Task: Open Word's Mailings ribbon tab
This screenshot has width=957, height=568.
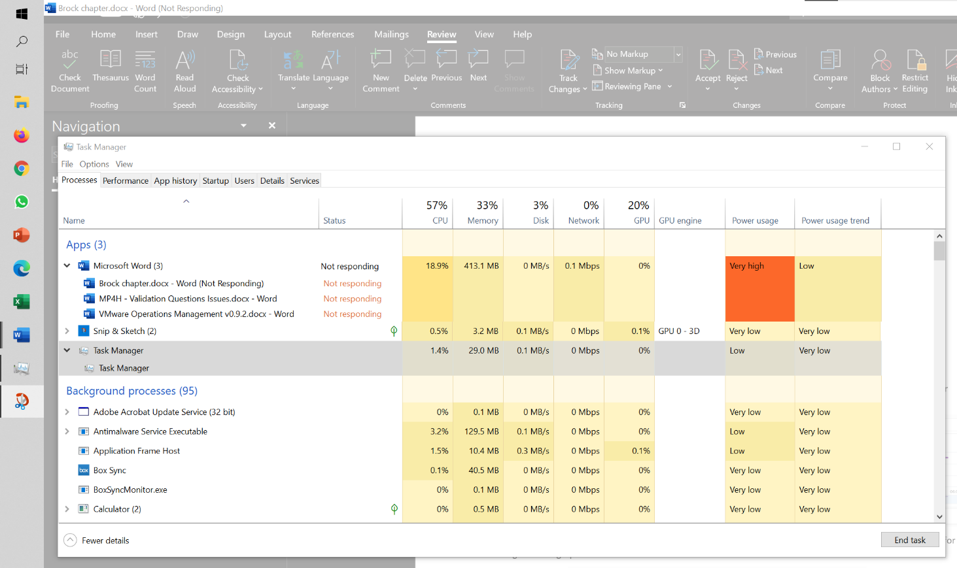Action: coord(391,34)
